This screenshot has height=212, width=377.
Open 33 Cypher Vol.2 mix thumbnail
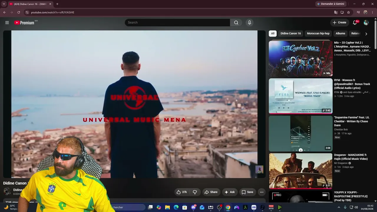pos(300,59)
